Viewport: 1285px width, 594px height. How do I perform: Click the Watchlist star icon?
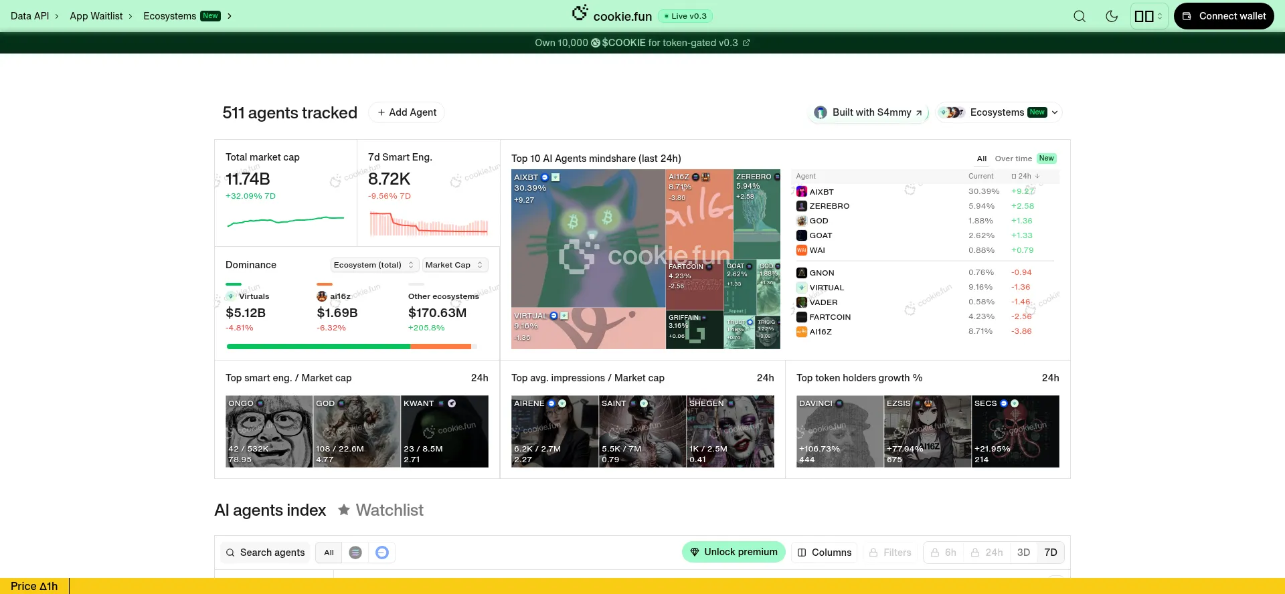[344, 510]
